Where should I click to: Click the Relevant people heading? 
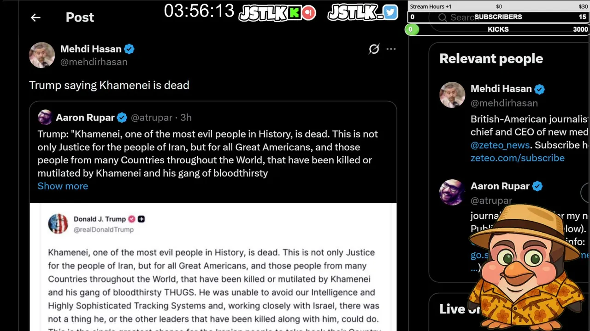coord(491,59)
